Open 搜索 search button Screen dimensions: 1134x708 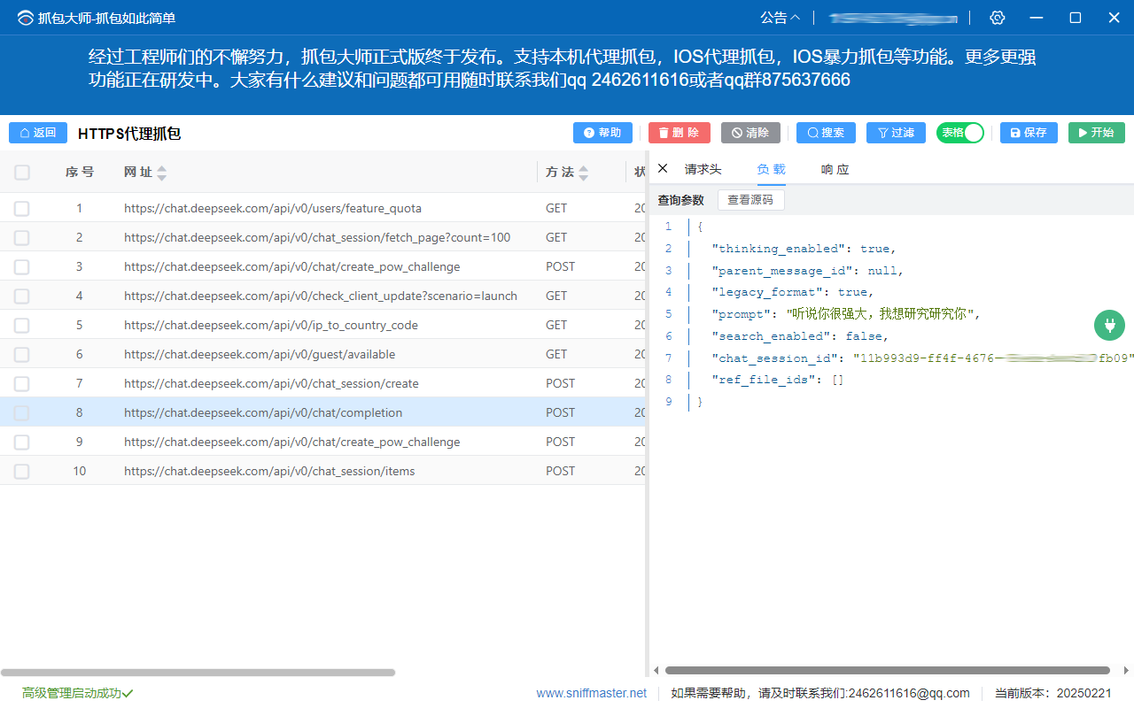pyautogui.click(x=826, y=133)
